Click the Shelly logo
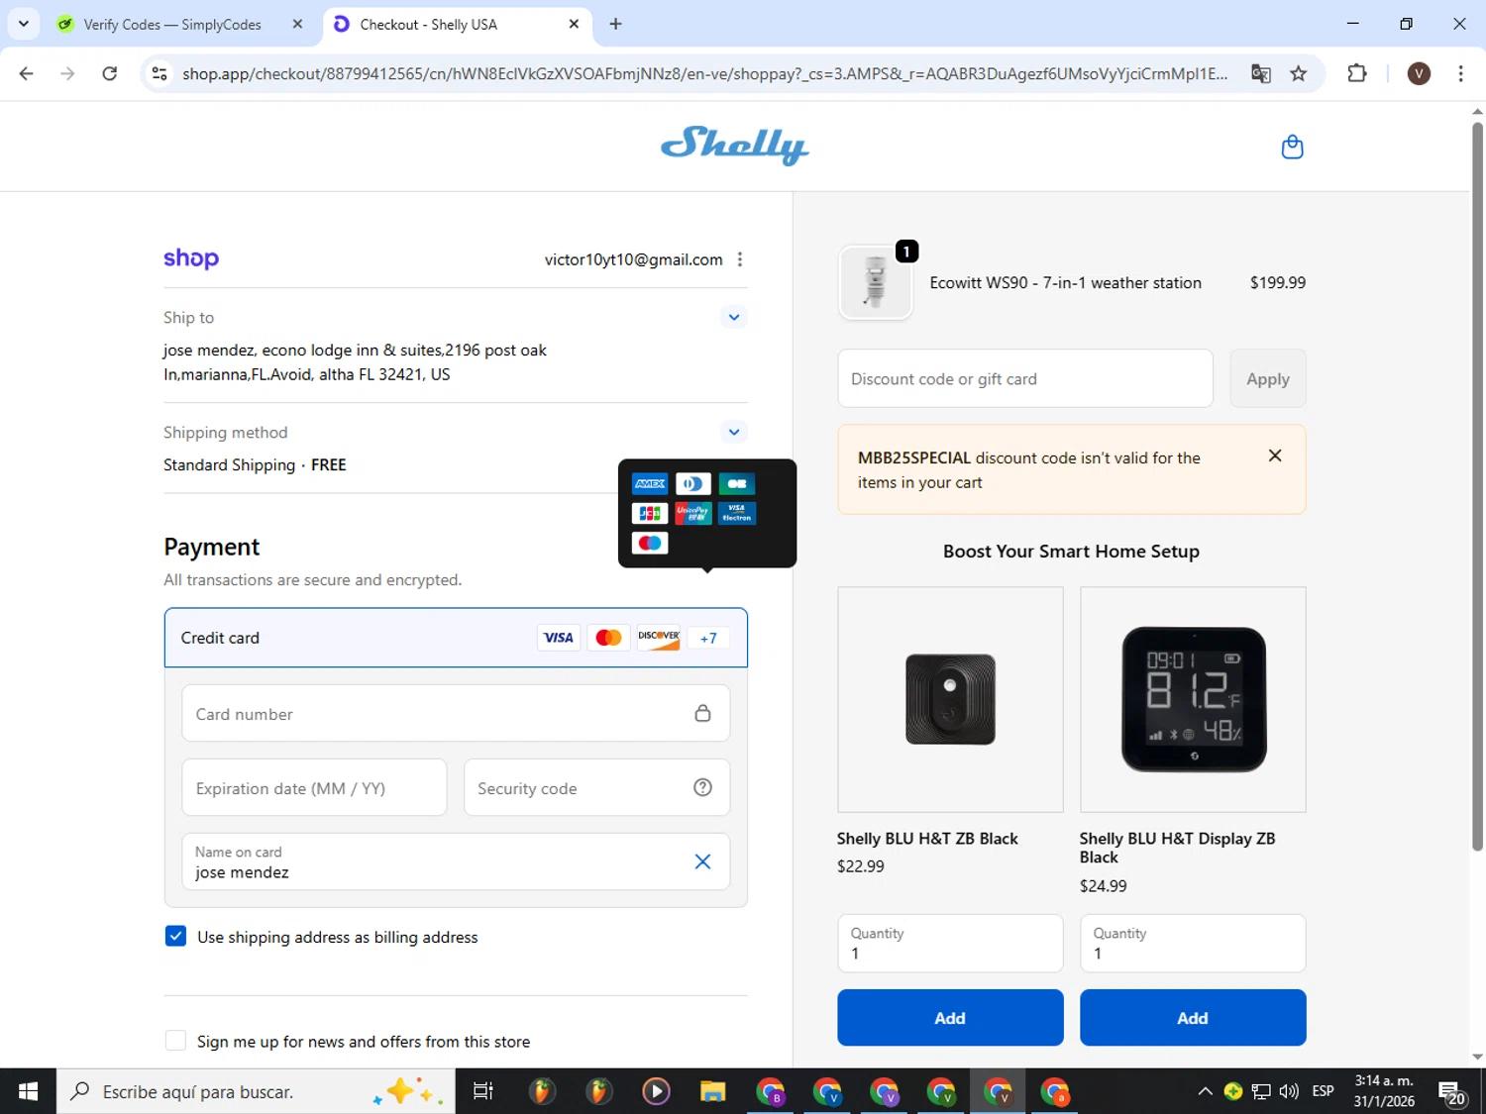The image size is (1486, 1114). (734, 146)
